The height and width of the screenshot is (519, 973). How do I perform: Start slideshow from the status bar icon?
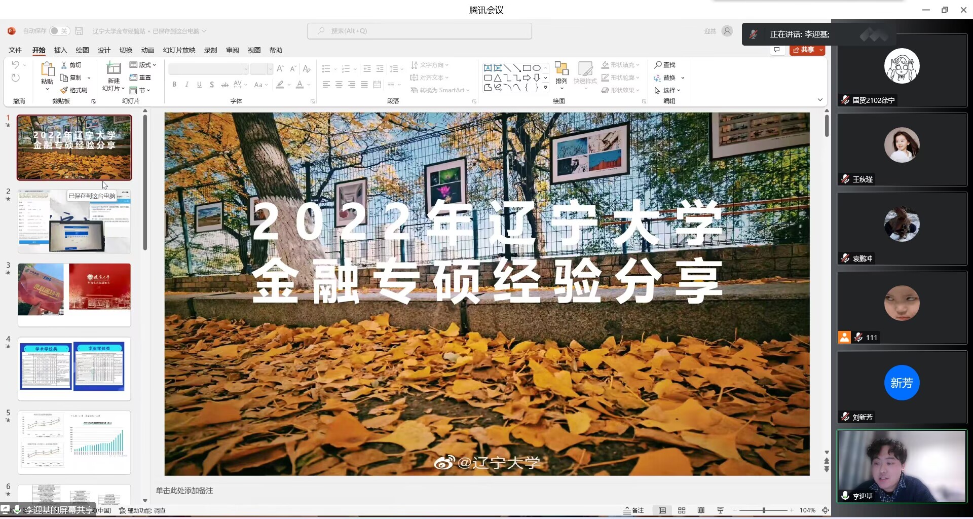[x=720, y=510]
